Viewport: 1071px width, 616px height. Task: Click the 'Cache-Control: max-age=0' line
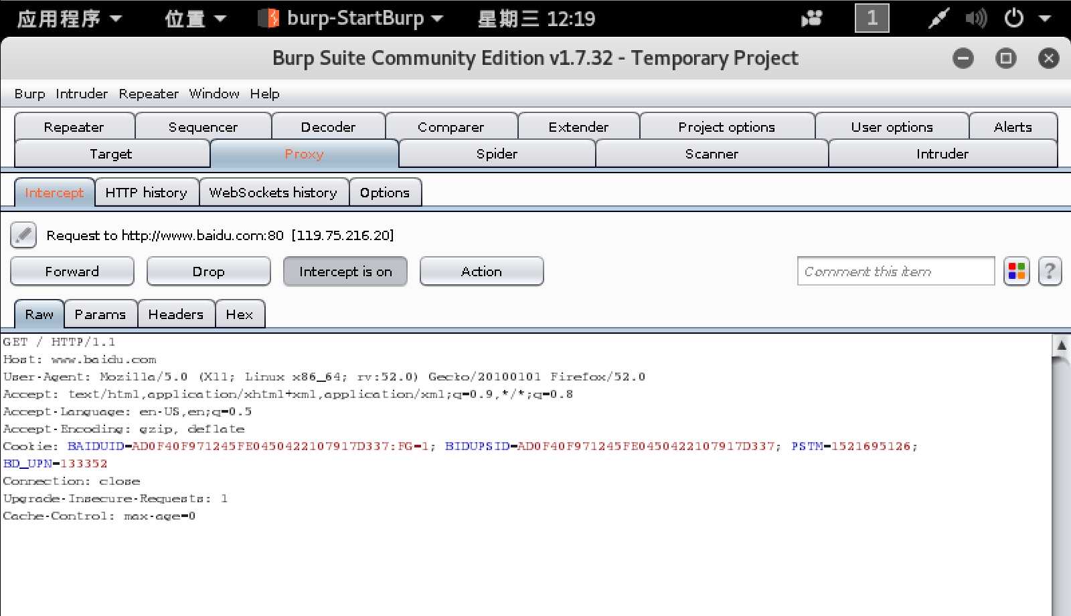click(99, 516)
